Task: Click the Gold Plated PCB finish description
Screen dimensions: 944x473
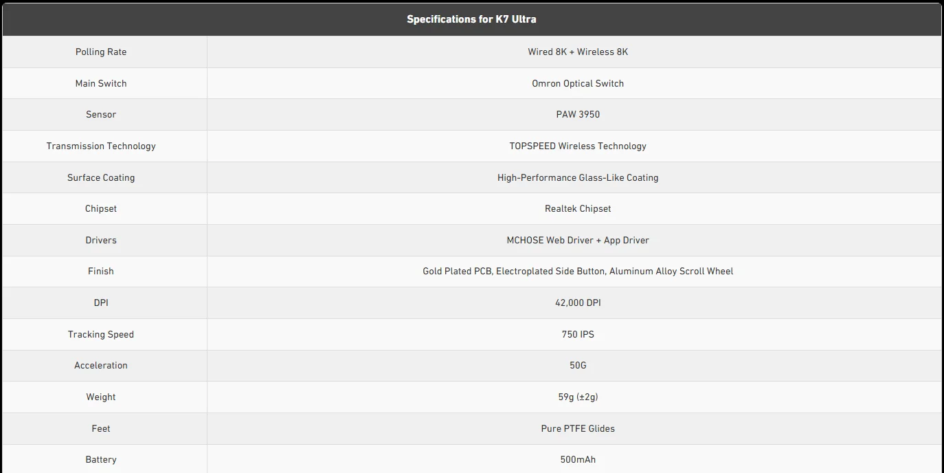Action: tap(578, 271)
